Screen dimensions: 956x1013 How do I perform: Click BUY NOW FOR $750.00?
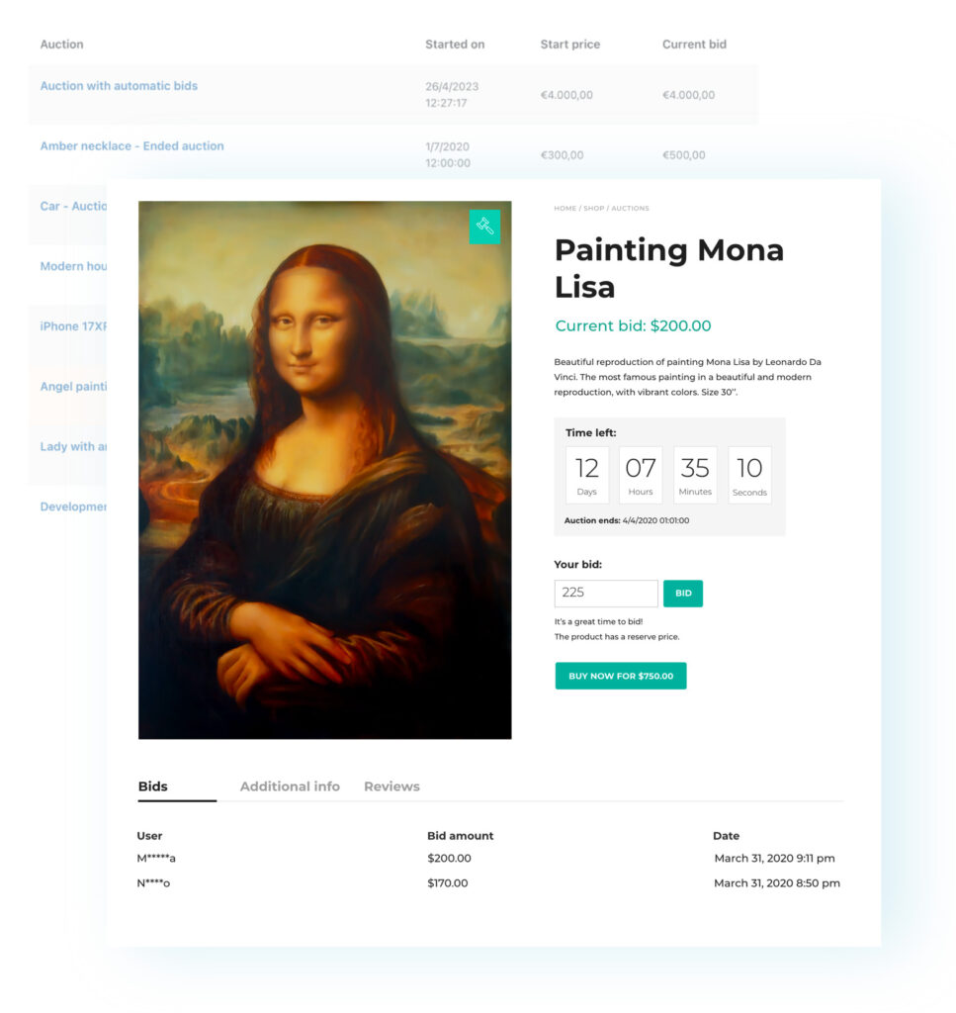621,674
